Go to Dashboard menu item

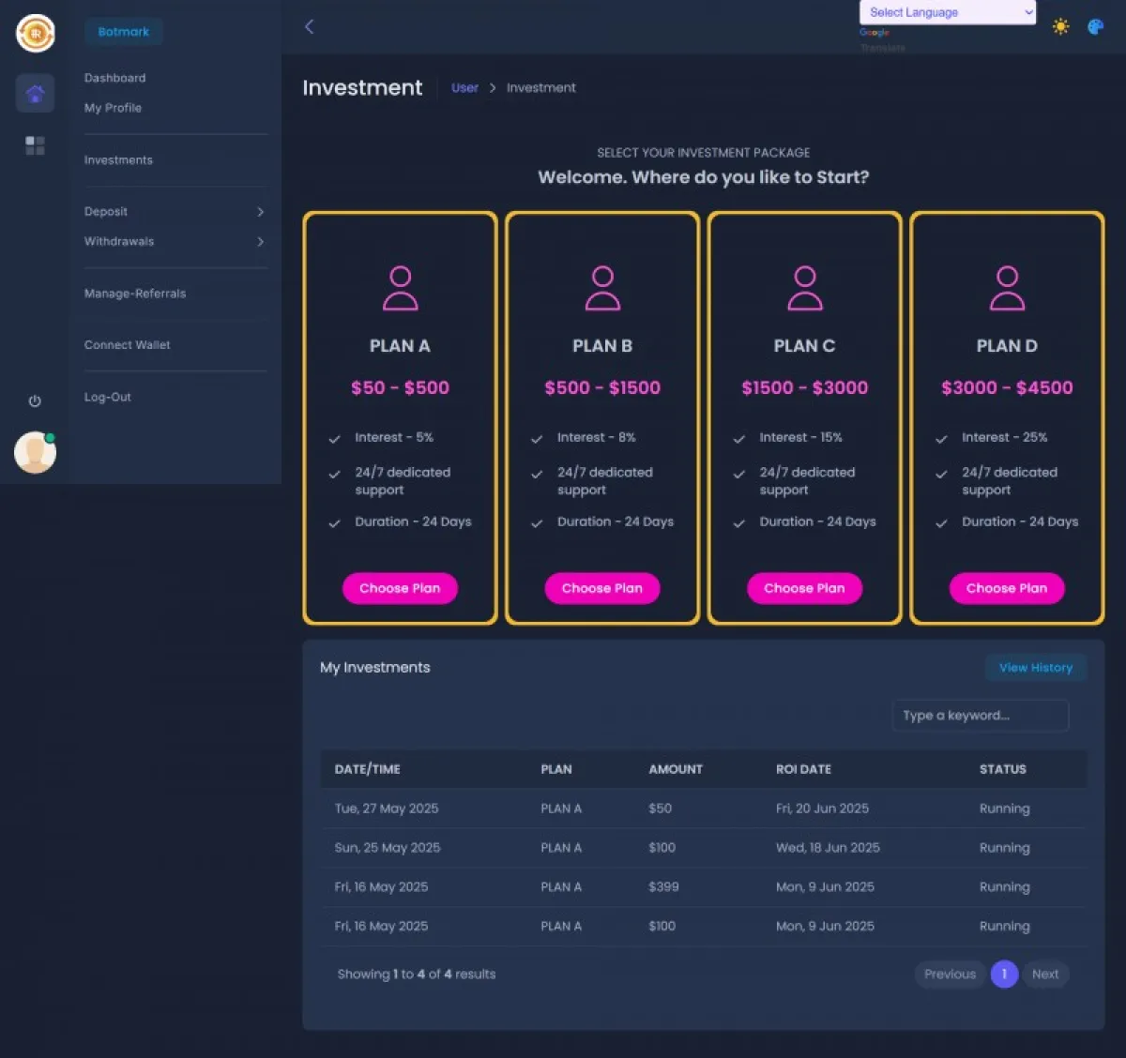pyautogui.click(x=114, y=78)
